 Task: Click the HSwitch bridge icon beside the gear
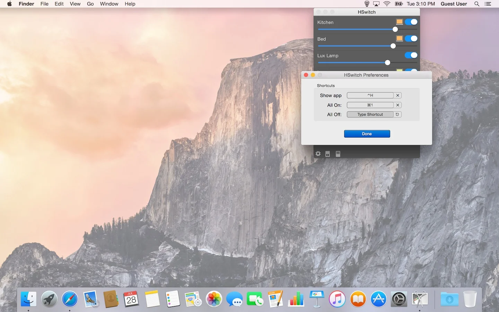click(x=327, y=154)
